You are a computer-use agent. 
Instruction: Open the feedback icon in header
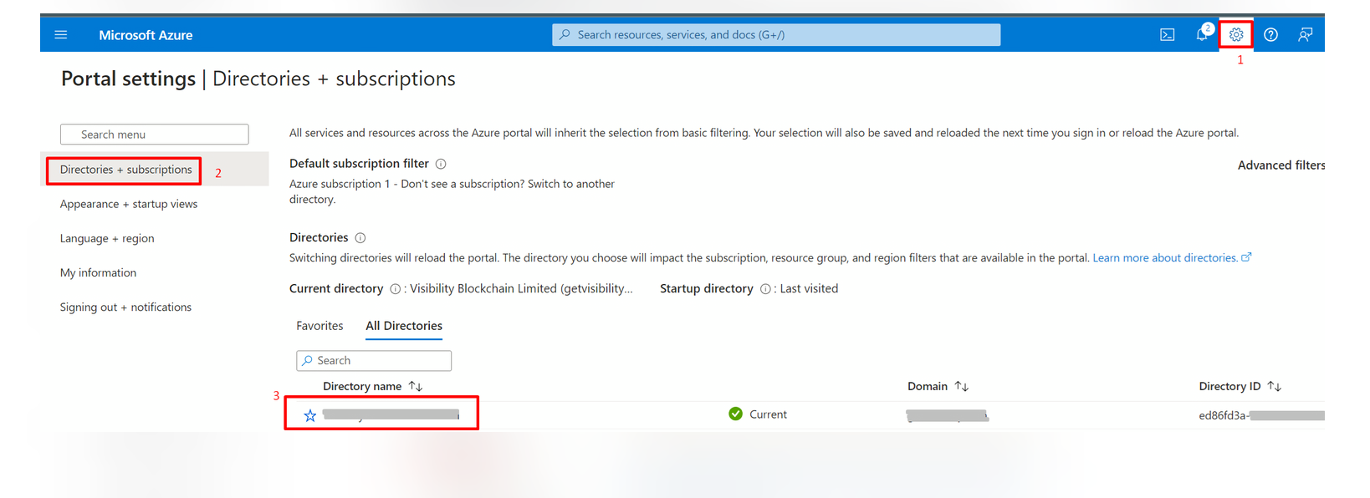(1305, 35)
